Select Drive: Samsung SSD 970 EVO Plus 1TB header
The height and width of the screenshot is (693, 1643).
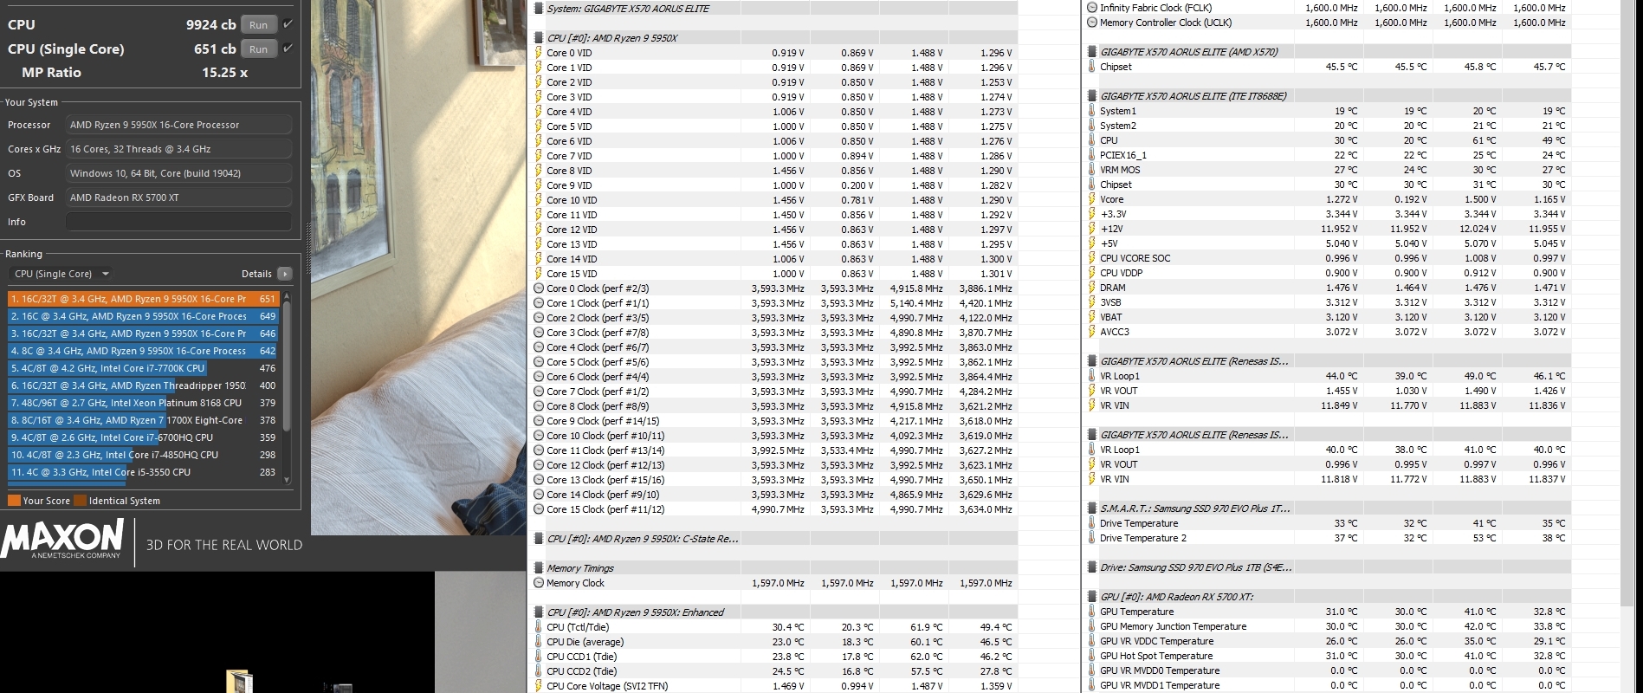coord(1195,567)
